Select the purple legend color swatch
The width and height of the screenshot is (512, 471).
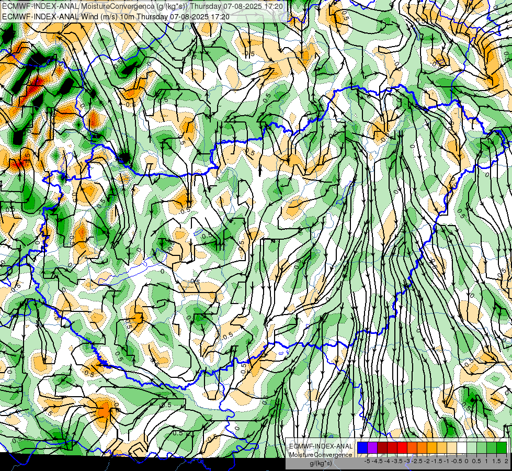click(x=372, y=448)
